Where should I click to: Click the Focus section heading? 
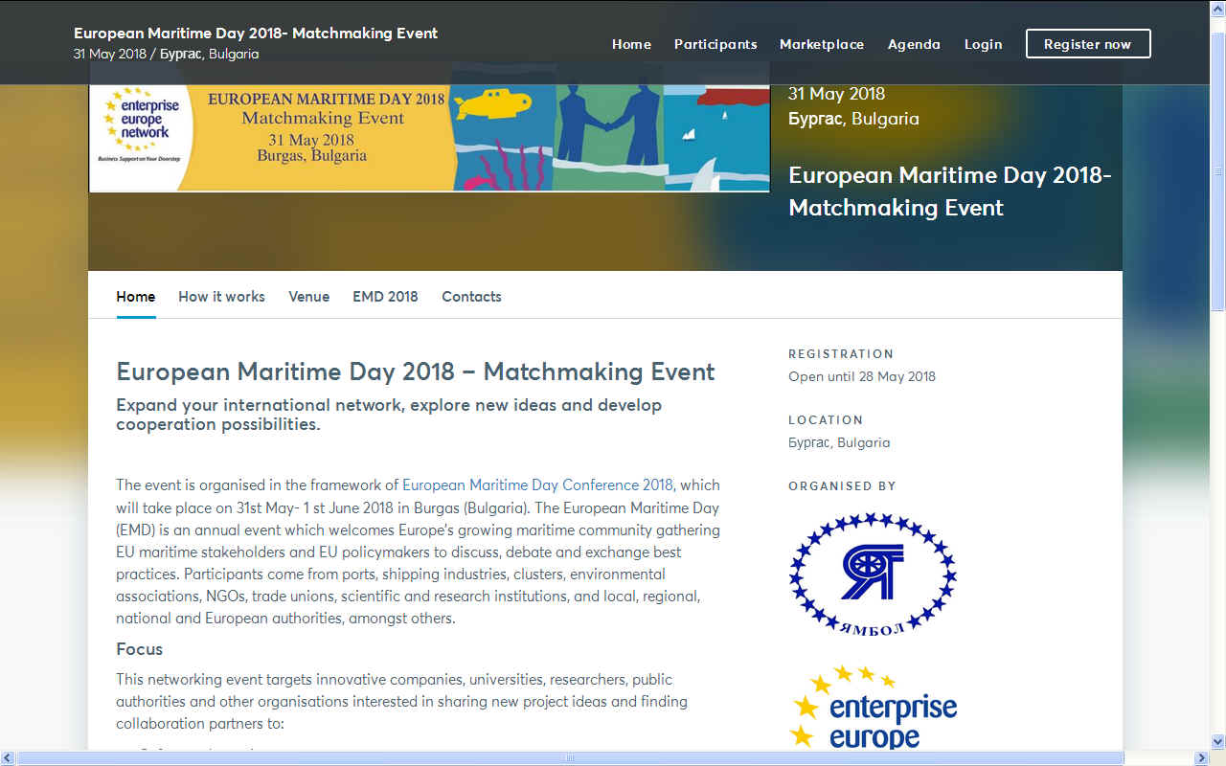pos(140,649)
